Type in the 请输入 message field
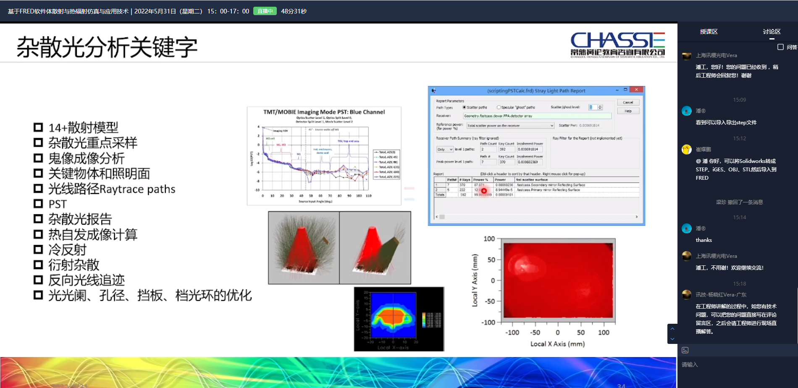Image resolution: width=798 pixels, height=388 pixels. tap(735, 364)
